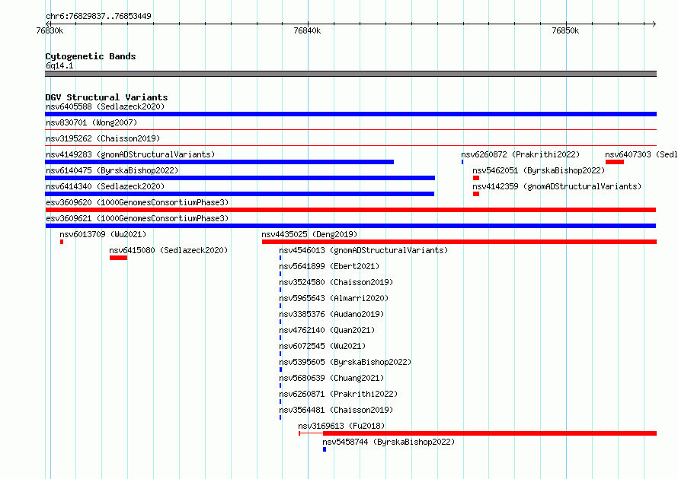Image resolution: width=678 pixels, height=479 pixels.
Task: Click the red nsv6407303 variant bar
Action: click(x=615, y=162)
